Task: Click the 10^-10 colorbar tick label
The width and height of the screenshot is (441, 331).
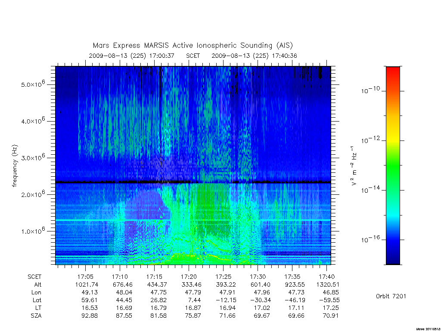Action: coord(370,90)
